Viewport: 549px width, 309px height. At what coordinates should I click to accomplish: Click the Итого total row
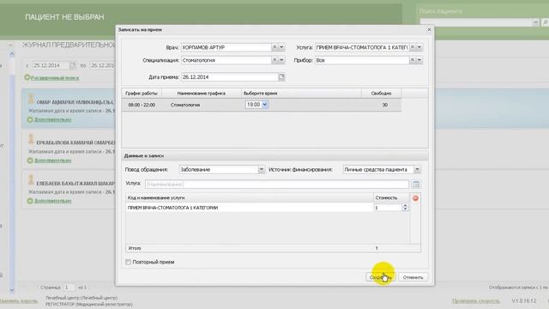pos(273,248)
